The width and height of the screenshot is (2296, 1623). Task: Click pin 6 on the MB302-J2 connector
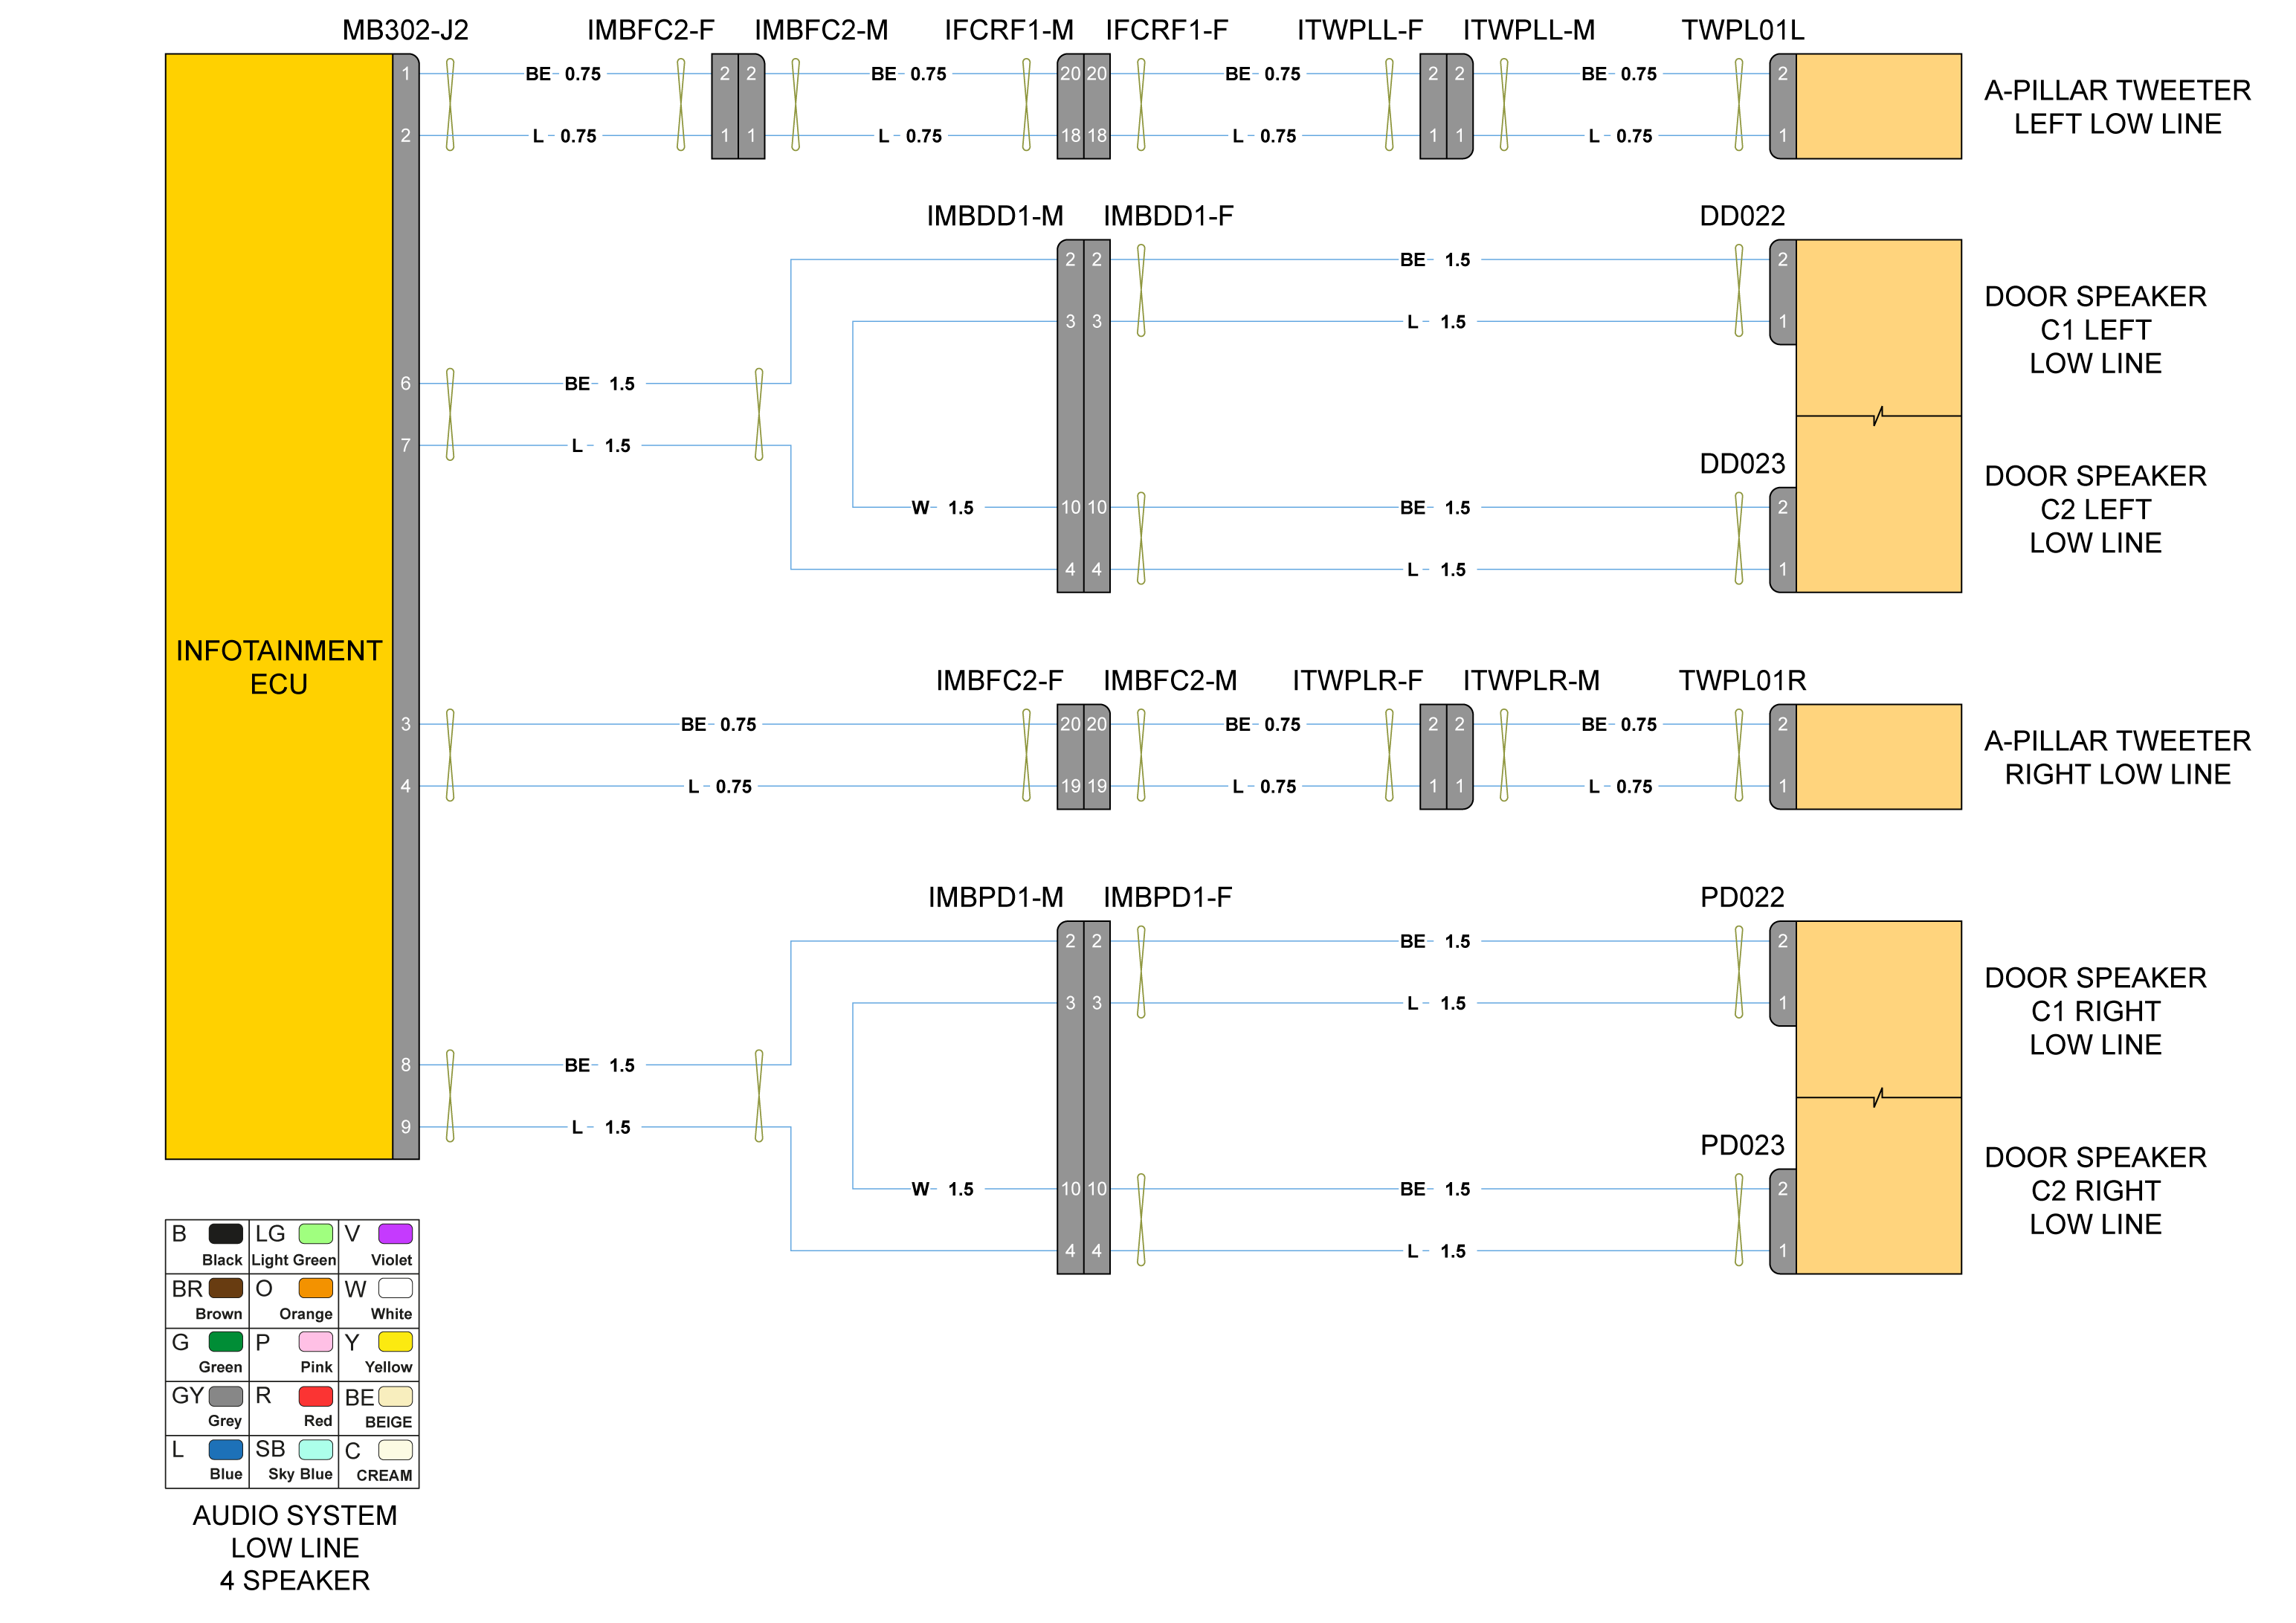tap(405, 383)
